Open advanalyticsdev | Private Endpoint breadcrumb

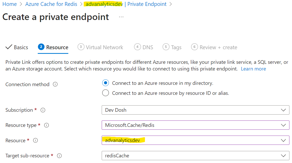click(126, 4)
